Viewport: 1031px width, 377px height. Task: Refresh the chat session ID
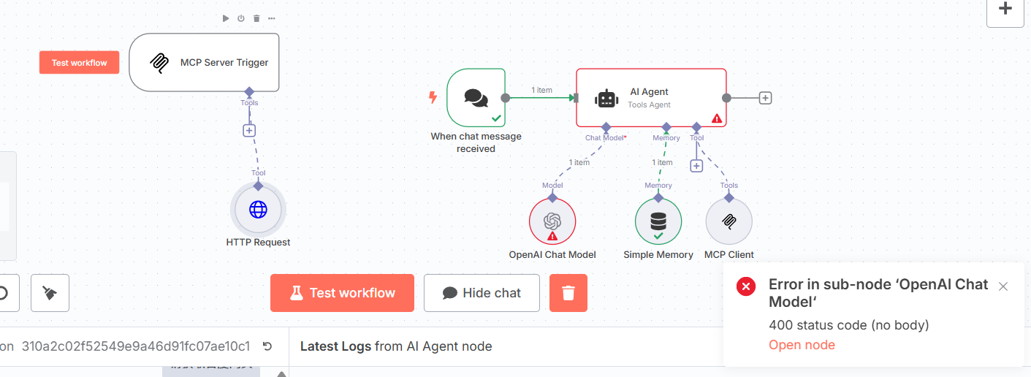pos(267,346)
